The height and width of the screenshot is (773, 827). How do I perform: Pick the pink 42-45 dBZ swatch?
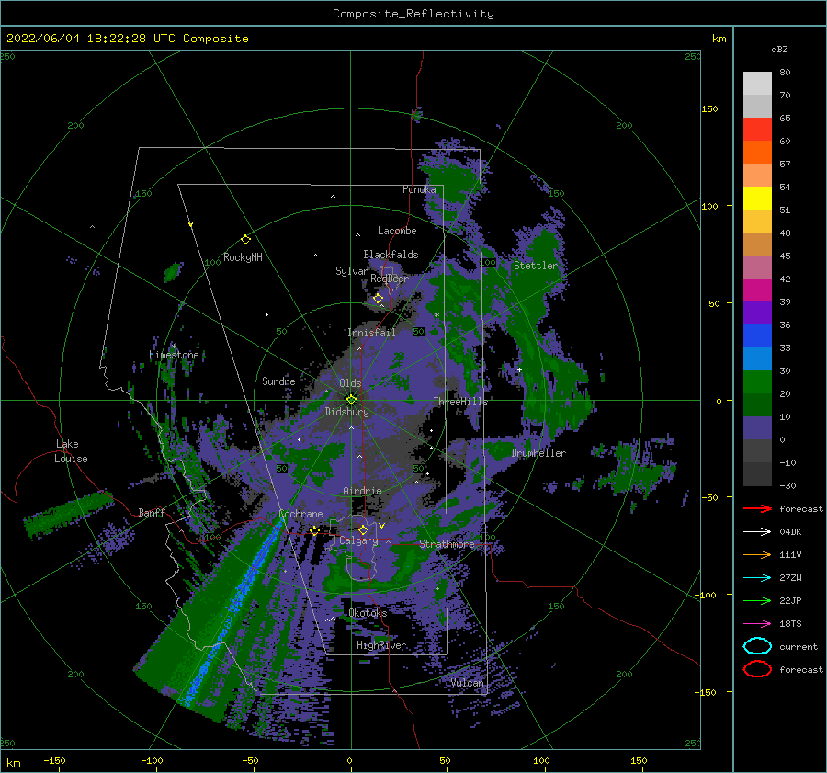point(757,267)
